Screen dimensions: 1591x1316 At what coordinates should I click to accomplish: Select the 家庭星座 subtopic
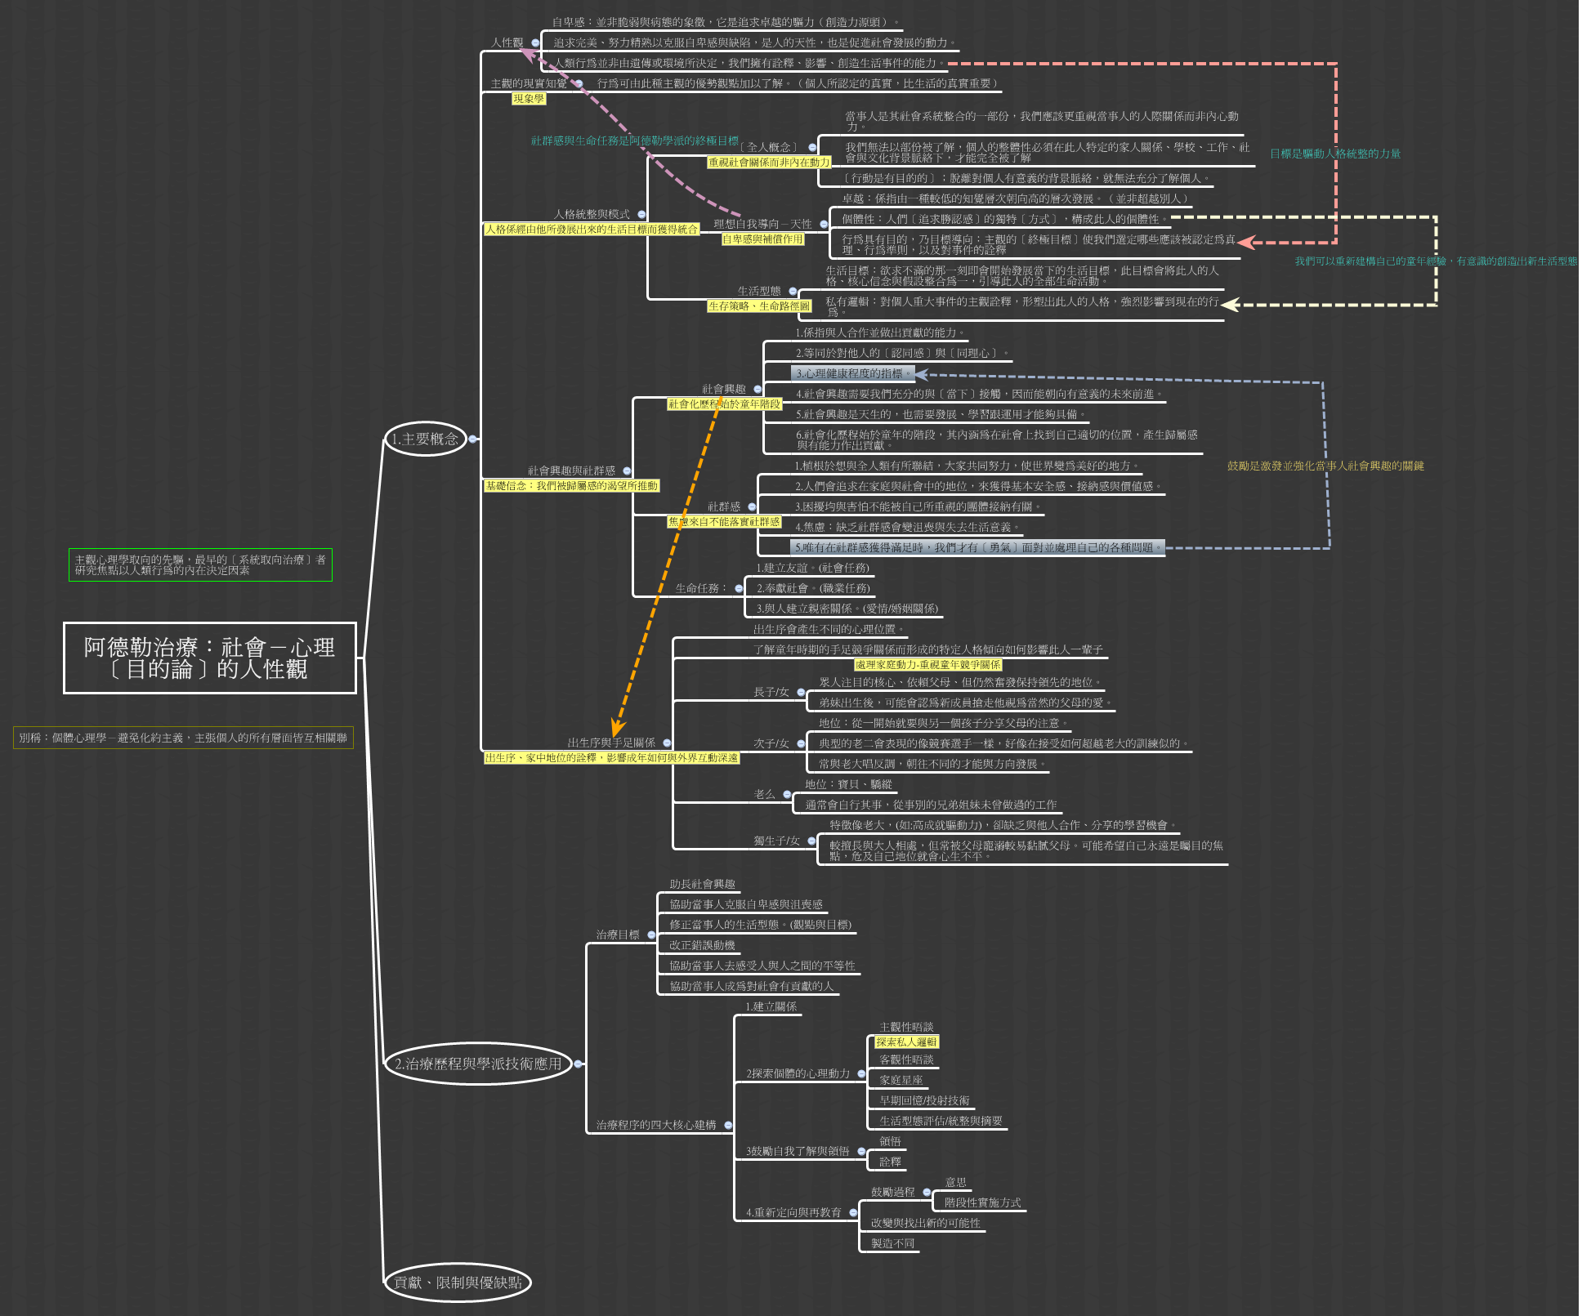901,1081
